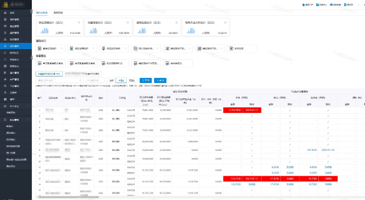Click the sidebar's vertical scrollbar handle near the top
The width and height of the screenshot is (365, 200).
[x=31, y=12]
